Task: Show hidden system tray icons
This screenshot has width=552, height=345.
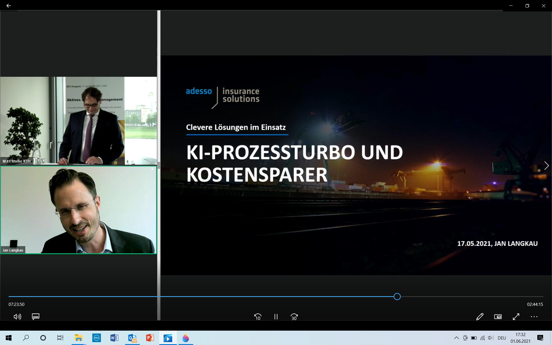Action: click(x=456, y=338)
